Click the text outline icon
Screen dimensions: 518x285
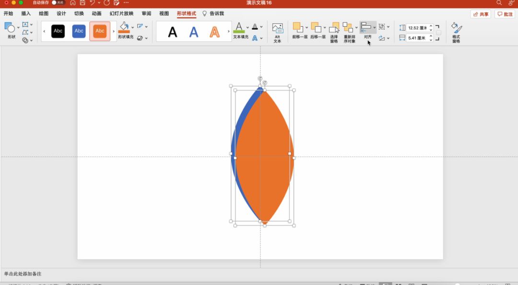[255, 27]
